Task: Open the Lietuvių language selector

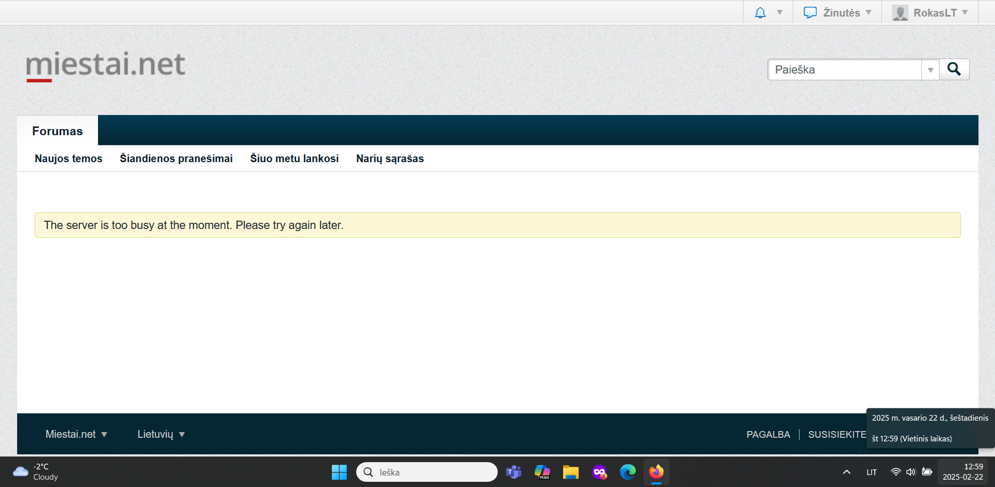Action: [161, 434]
